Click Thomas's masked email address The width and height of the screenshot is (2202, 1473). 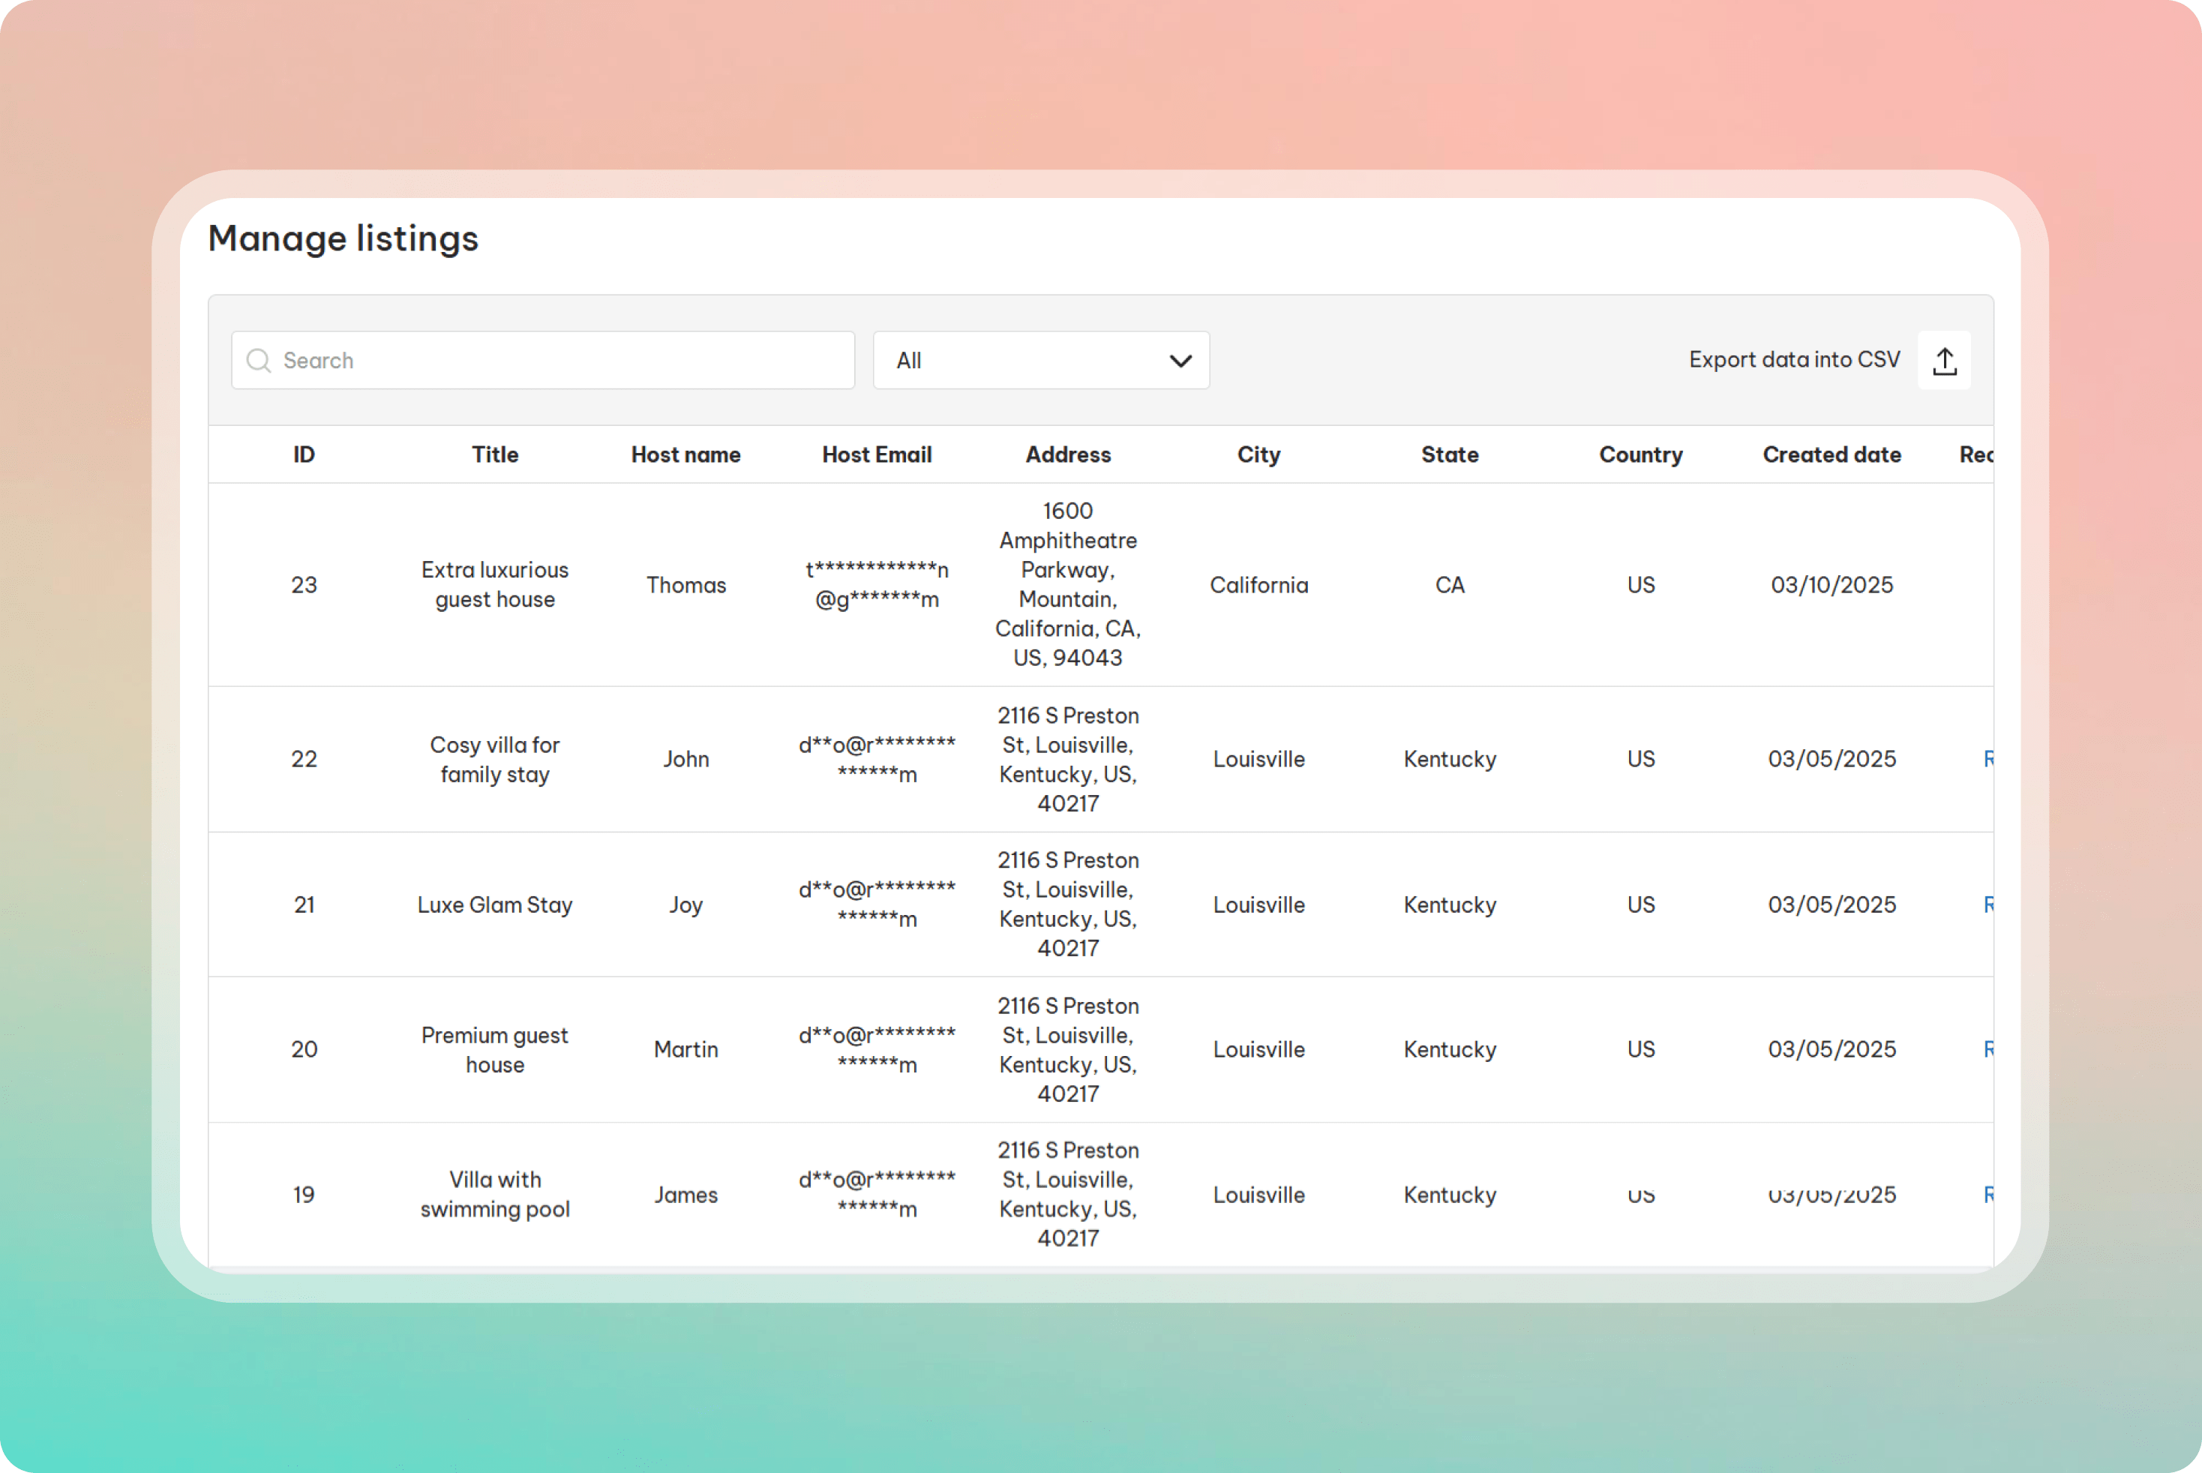pos(877,585)
